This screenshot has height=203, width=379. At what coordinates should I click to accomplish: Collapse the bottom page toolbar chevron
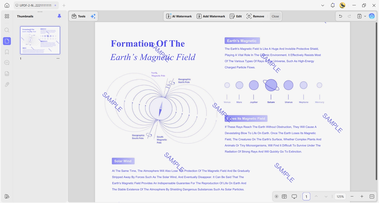276,197
